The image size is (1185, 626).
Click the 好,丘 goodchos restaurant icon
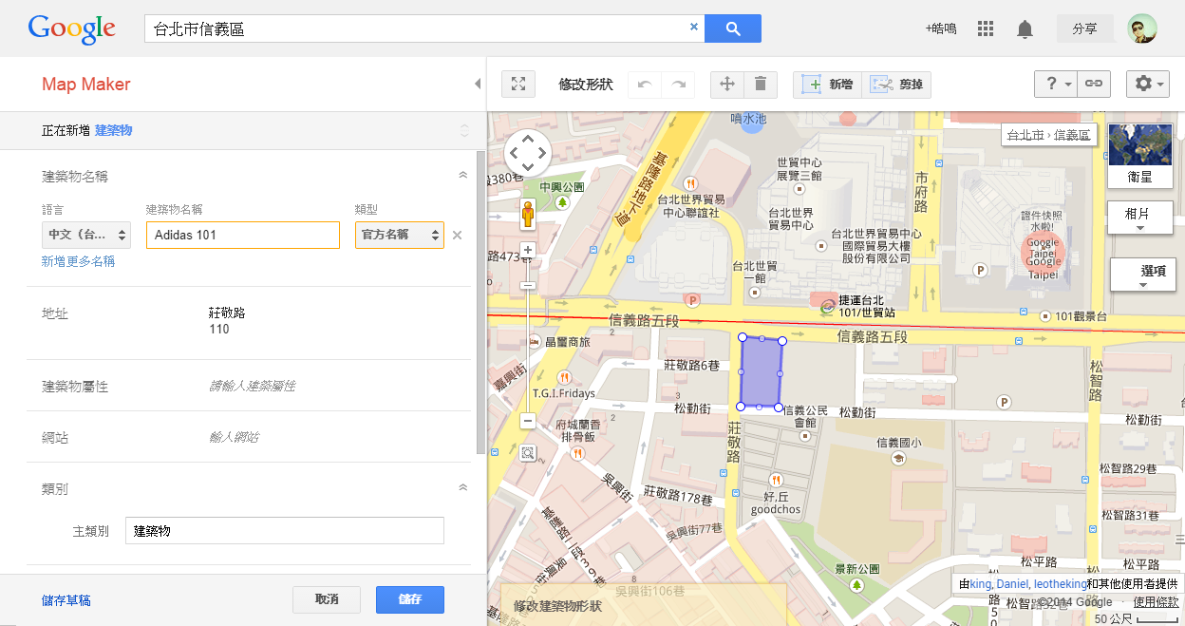click(x=777, y=479)
